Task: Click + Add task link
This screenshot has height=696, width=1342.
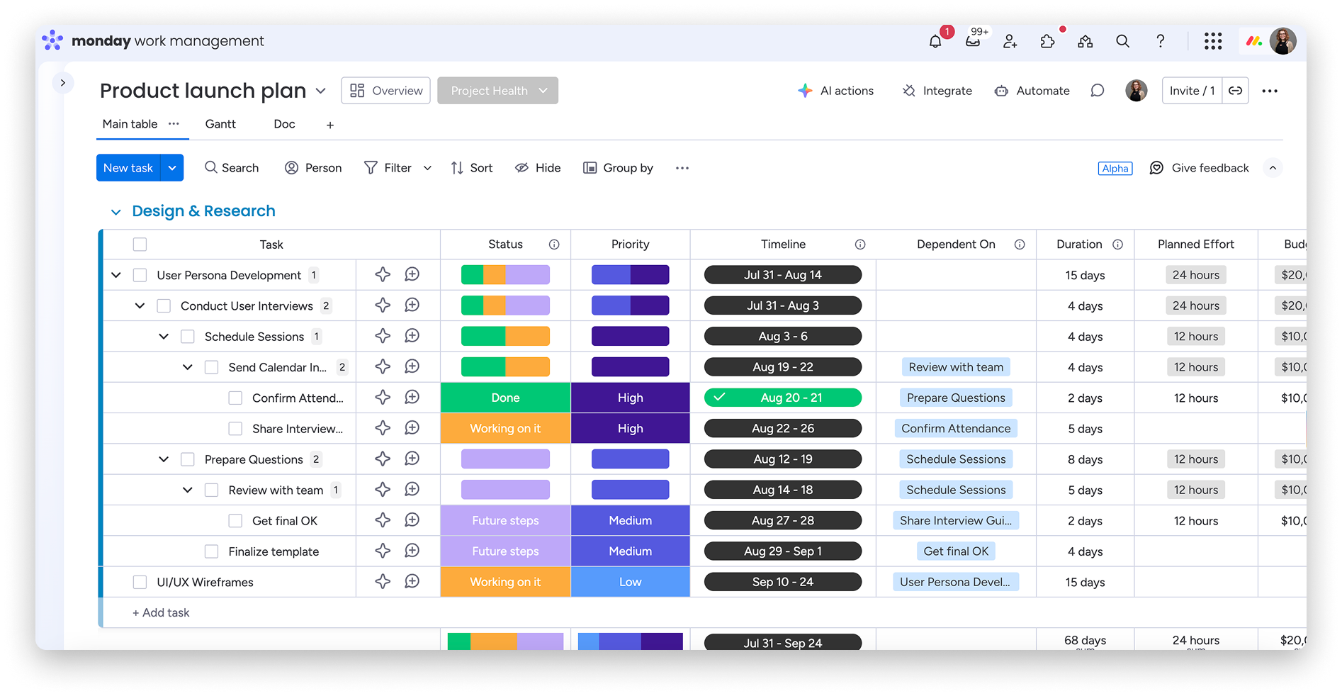Action: coord(161,612)
